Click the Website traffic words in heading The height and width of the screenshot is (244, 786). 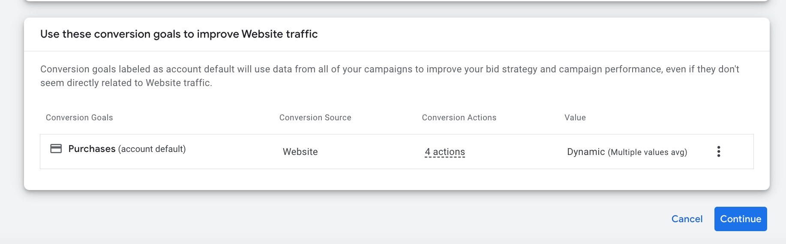279,34
